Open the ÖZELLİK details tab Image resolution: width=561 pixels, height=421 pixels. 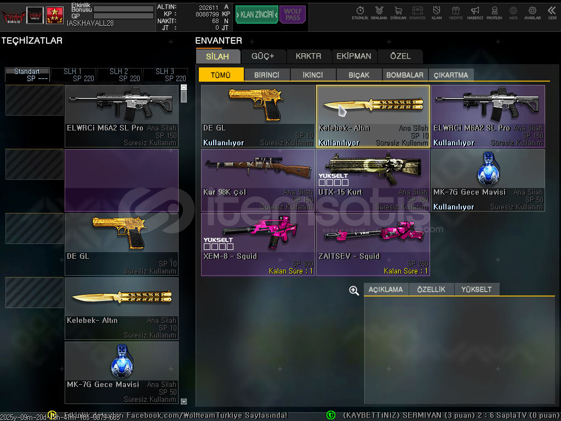[x=431, y=289]
